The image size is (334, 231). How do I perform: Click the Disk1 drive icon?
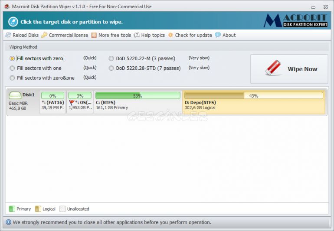(x=15, y=95)
